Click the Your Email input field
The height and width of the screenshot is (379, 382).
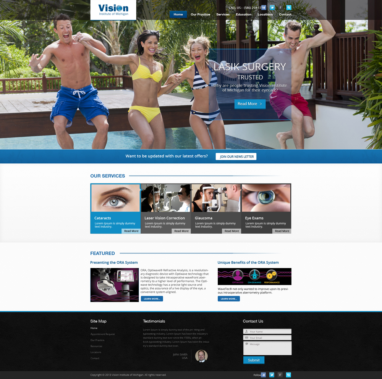[x=267, y=338]
